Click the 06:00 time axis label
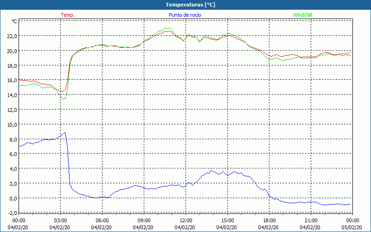This screenshot has height=232, width=371. 102,221
